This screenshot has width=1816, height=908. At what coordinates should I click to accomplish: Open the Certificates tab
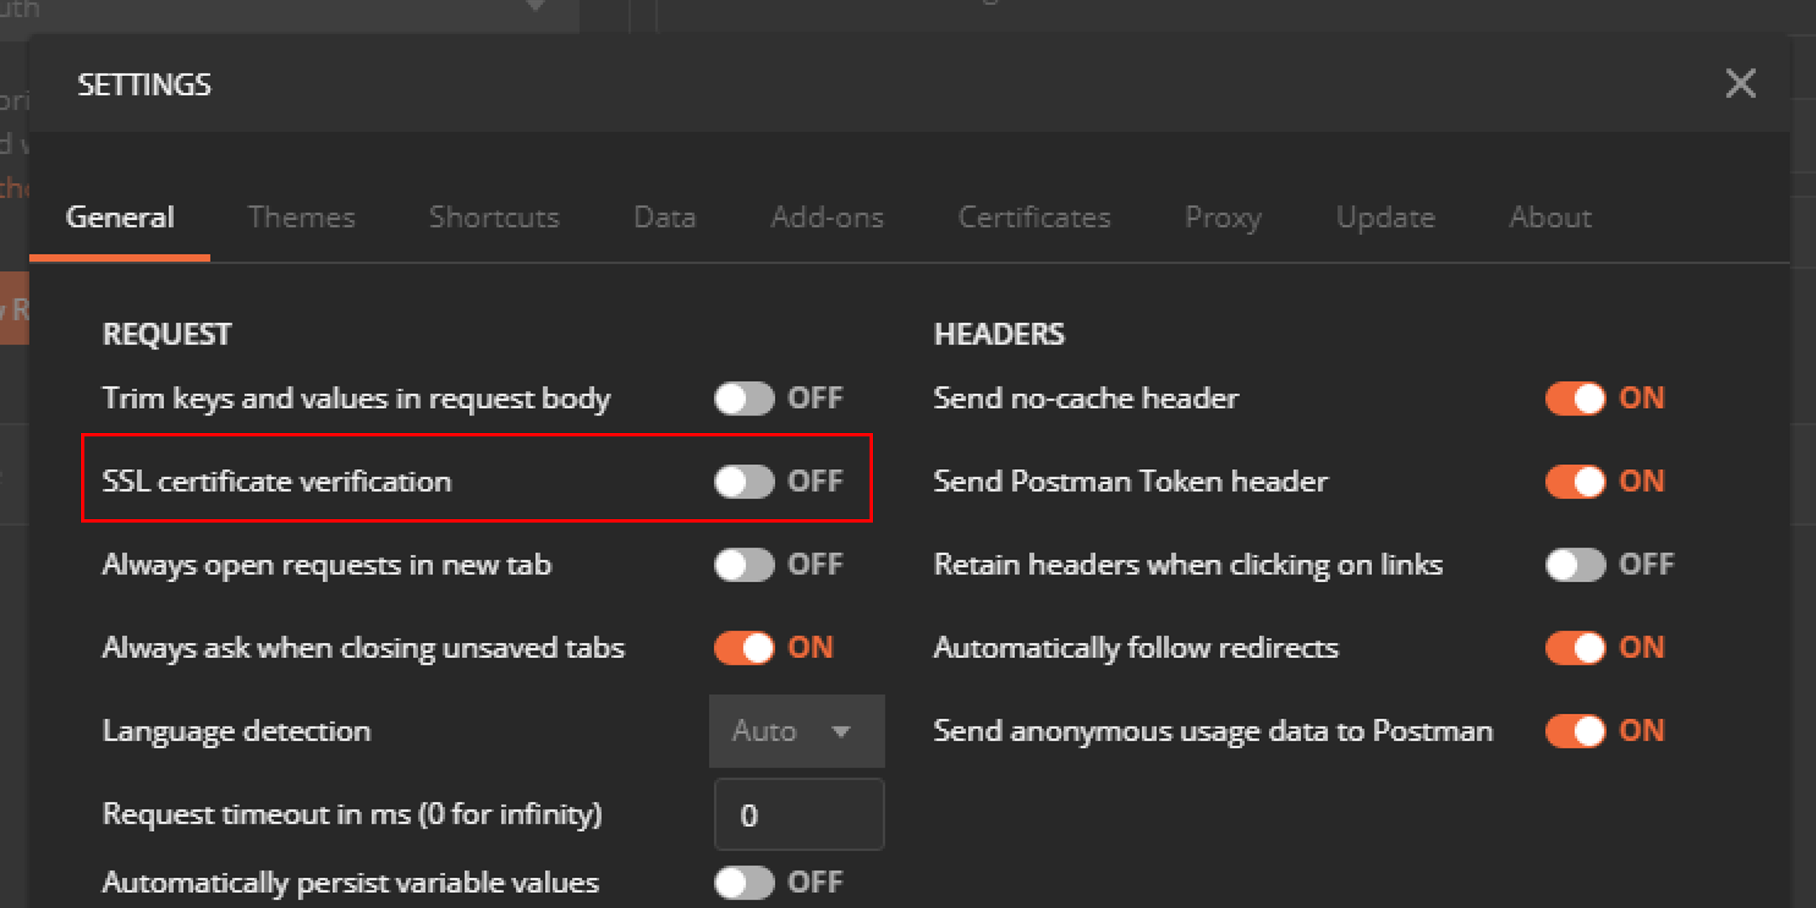click(x=1033, y=217)
